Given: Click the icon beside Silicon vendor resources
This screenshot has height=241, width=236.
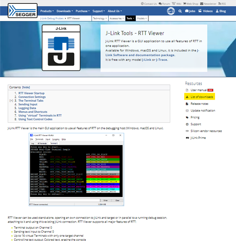Looking at the screenshot, I should pos(187,131).
